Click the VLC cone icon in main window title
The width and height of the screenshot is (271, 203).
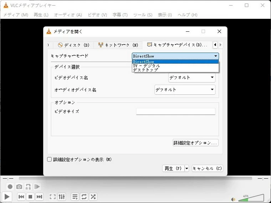click(6, 5)
